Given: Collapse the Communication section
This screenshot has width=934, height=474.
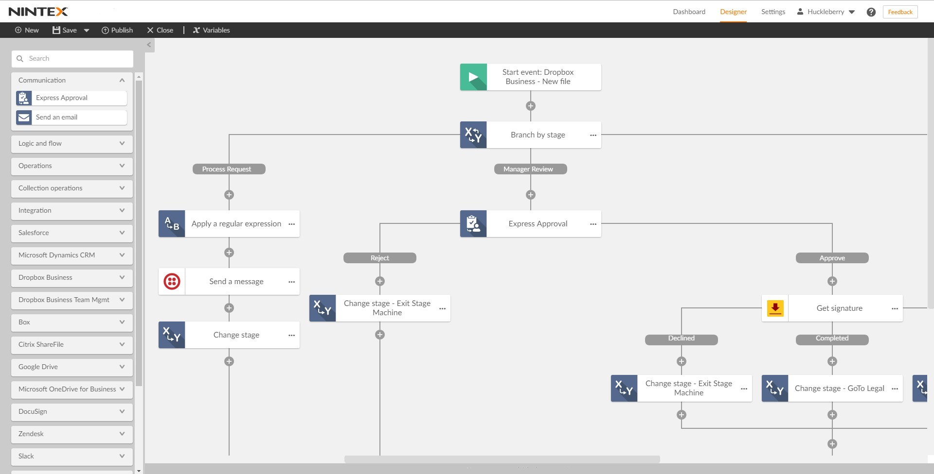Looking at the screenshot, I should [122, 81].
